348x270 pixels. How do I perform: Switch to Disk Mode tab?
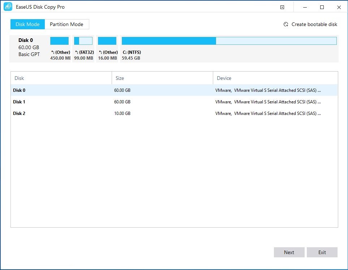27,24
